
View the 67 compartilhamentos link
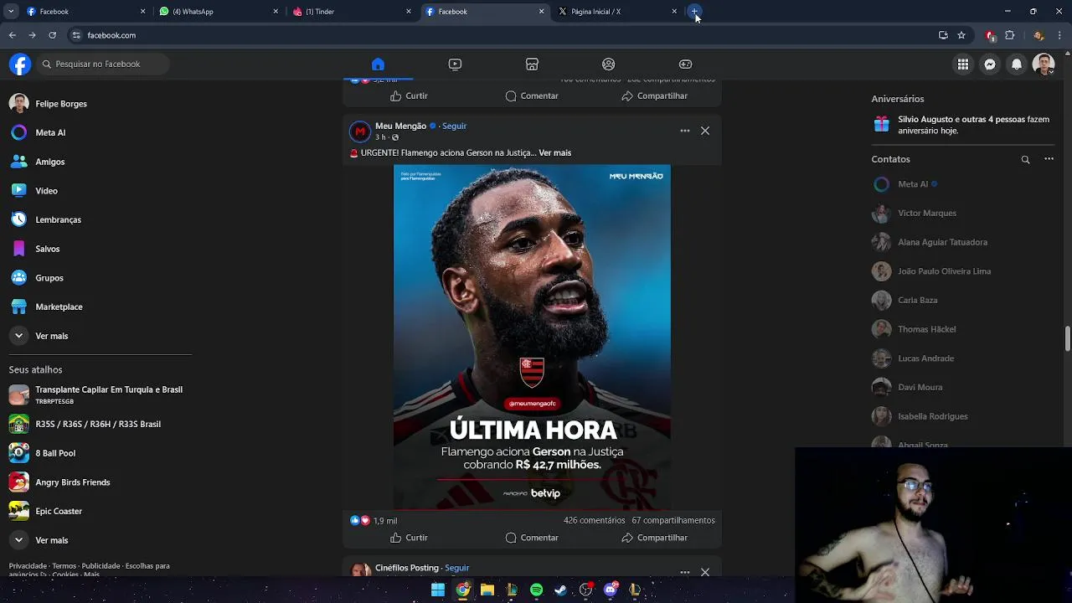[673, 520]
